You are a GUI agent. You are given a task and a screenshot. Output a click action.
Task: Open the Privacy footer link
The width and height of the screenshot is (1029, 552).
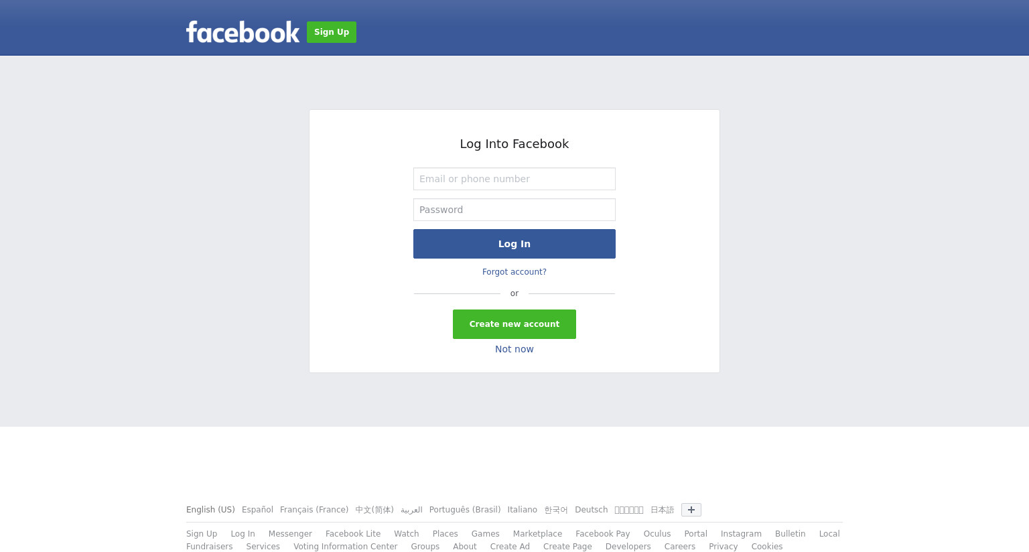724,547
